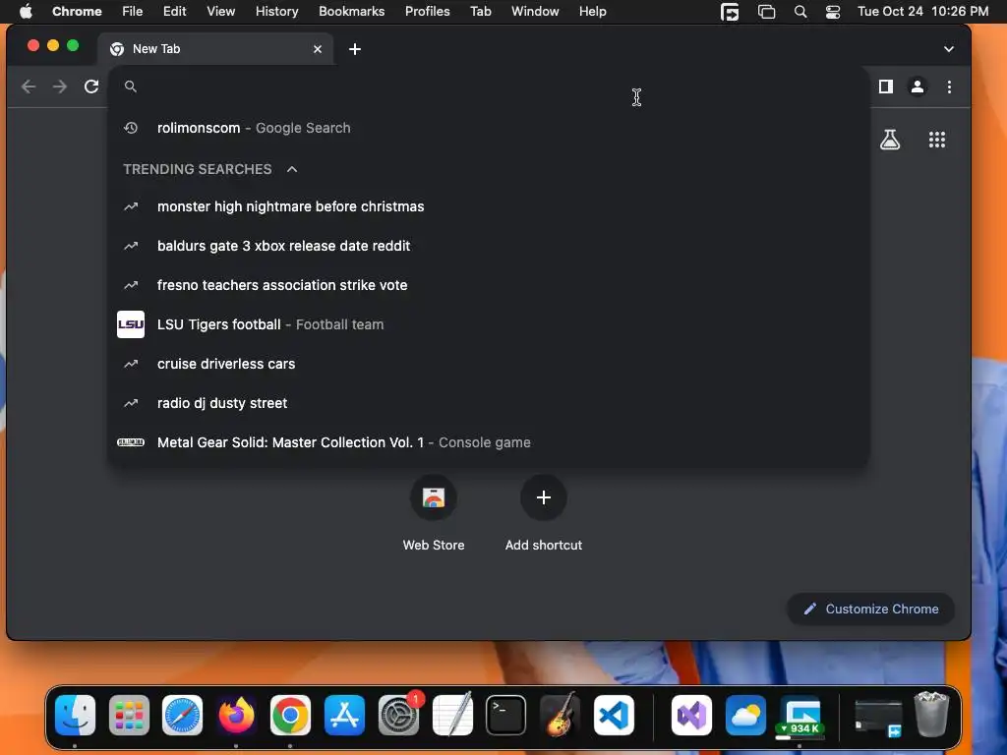
Task: Select the LSU Tigers football suggestion
Action: (488, 324)
